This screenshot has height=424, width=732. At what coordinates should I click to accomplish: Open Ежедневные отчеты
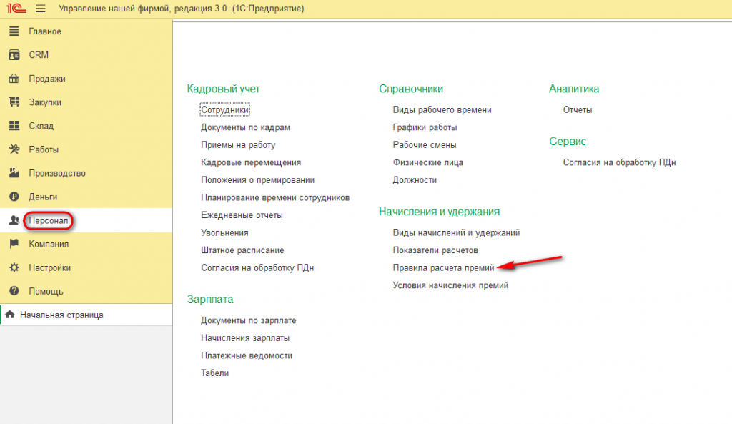[x=242, y=215]
